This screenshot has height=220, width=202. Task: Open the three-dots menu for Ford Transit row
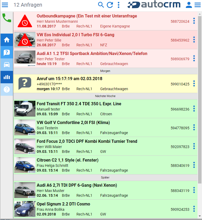194,109
